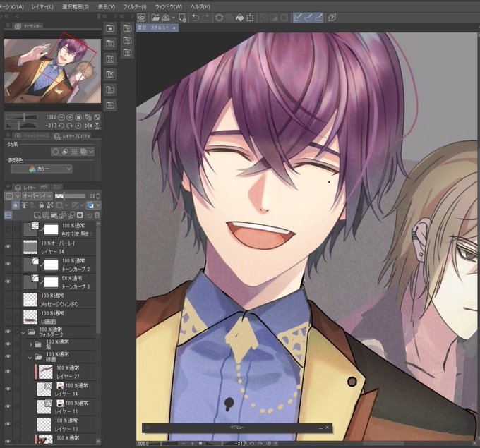Toggle Snap to Special Ruler icon
Viewport: 480px width, 448px height.
pos(308,18)
